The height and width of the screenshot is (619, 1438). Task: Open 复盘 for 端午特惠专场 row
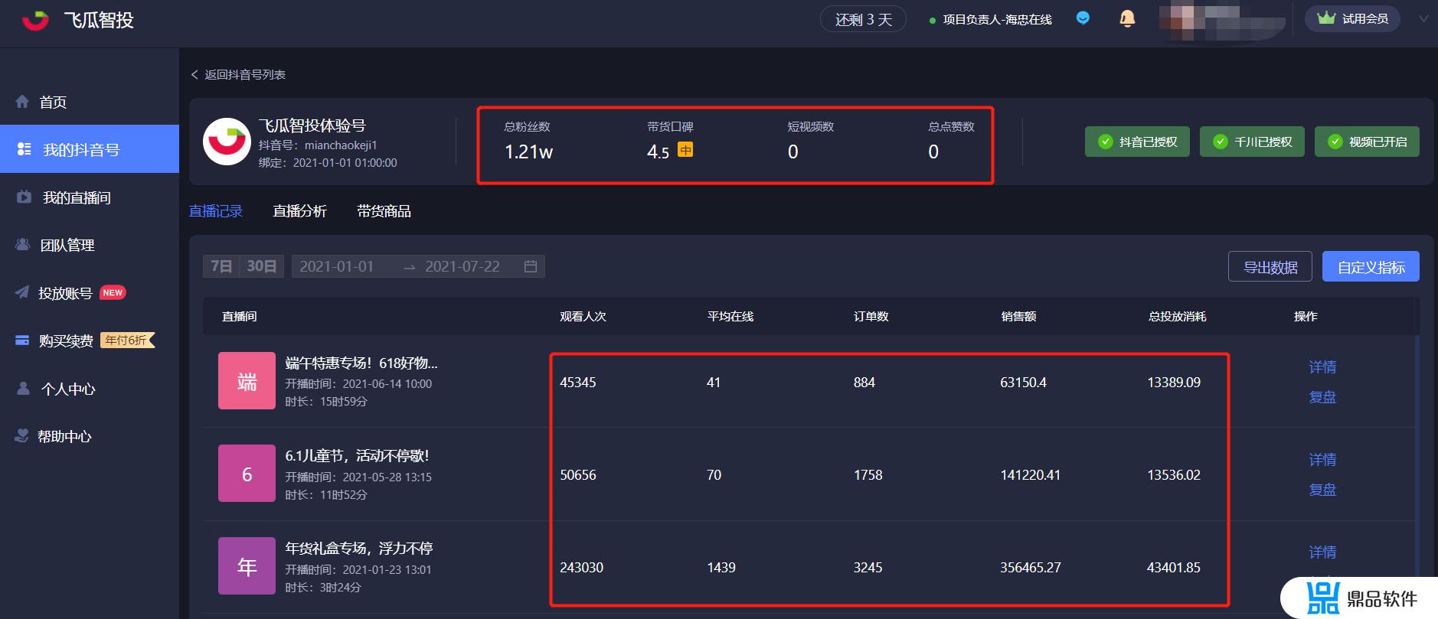click(x=1322, y=397)
